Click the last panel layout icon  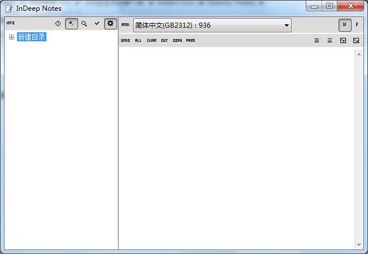click(356, 41)
